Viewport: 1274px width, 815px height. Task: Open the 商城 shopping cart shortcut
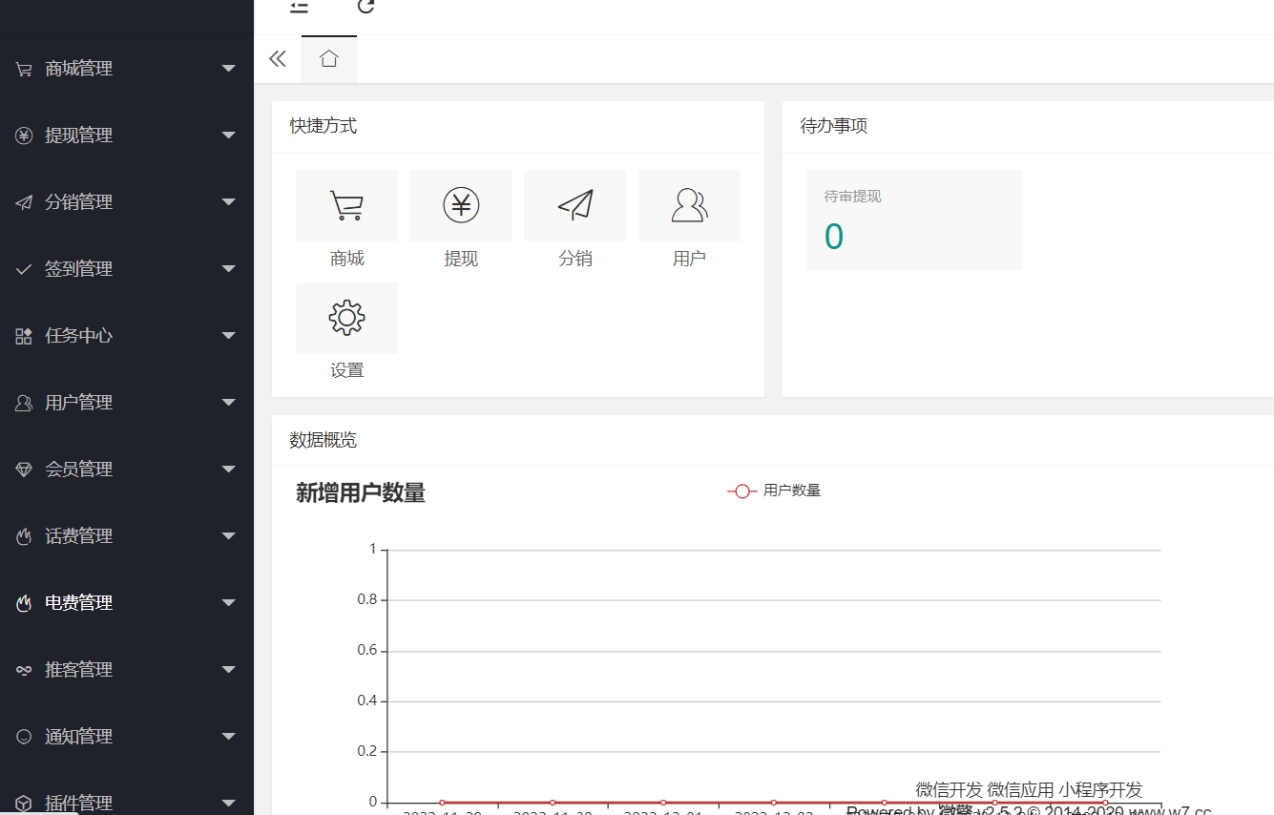click(x=346, y=206)
